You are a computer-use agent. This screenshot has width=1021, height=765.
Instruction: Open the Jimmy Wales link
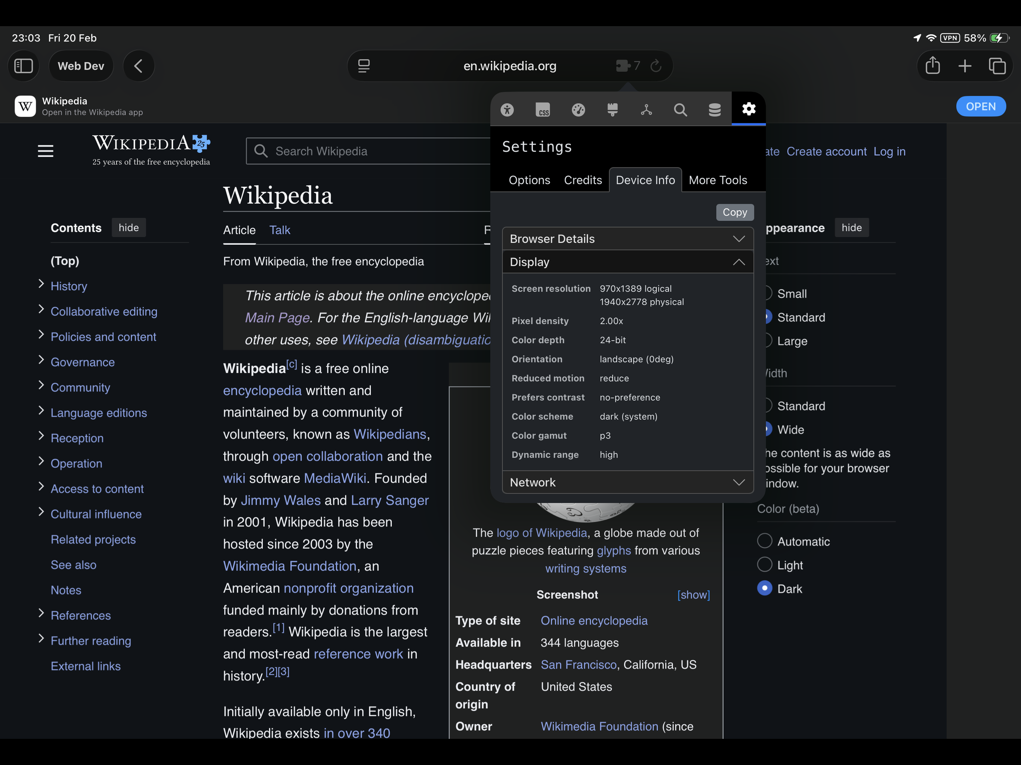click(281, 500)
